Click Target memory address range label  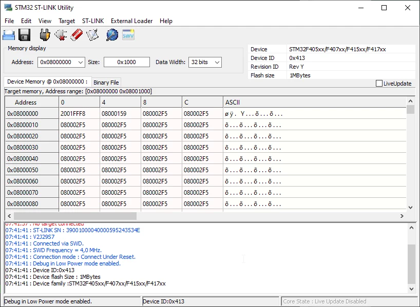[78, 91]
